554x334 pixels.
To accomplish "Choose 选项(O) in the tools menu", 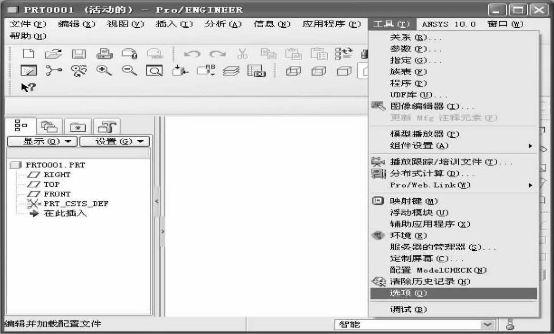I will [453, 293].
